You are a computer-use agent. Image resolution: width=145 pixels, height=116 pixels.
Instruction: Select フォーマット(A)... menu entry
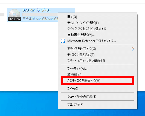(97, 69)
